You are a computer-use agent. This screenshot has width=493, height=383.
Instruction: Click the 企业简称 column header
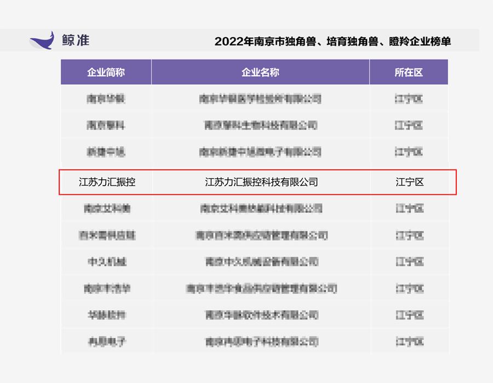click(x=106, y=72)
